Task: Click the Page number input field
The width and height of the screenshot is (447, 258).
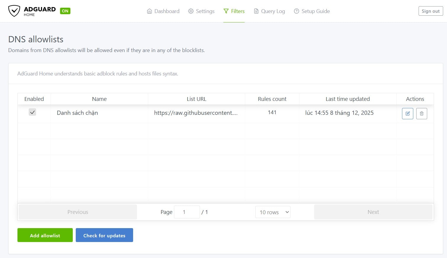Action: coord(187,212)
